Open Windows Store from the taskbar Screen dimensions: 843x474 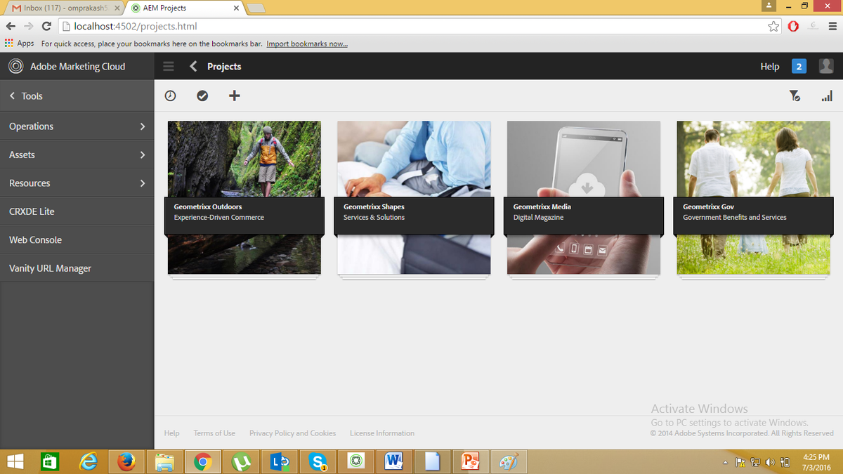click(49, 461)
